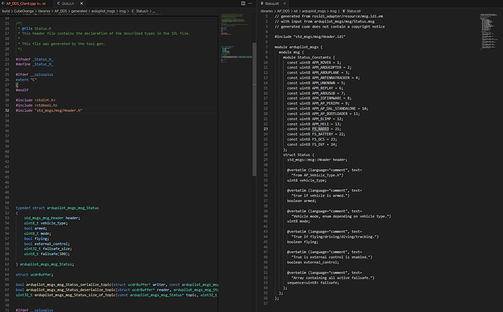Open 'ardupilot_msgs' breadcrumb in left editor
The image size is (503, 312).
[103, 11]
